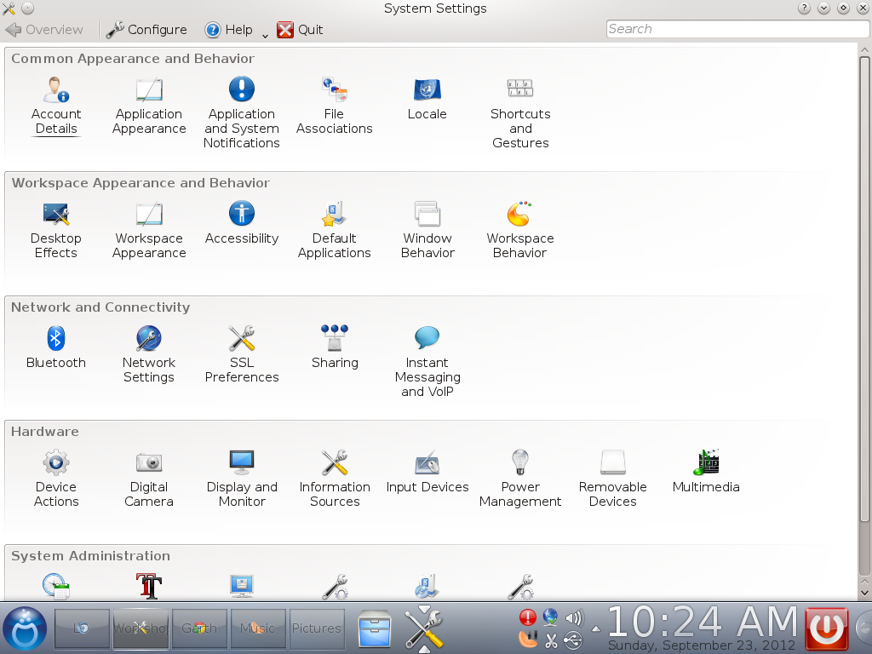Image resolution: width=872 pixels, height=654 pixels.
Task: Click the scrollbar down arrow at bottom
Action: pos(864,593)
